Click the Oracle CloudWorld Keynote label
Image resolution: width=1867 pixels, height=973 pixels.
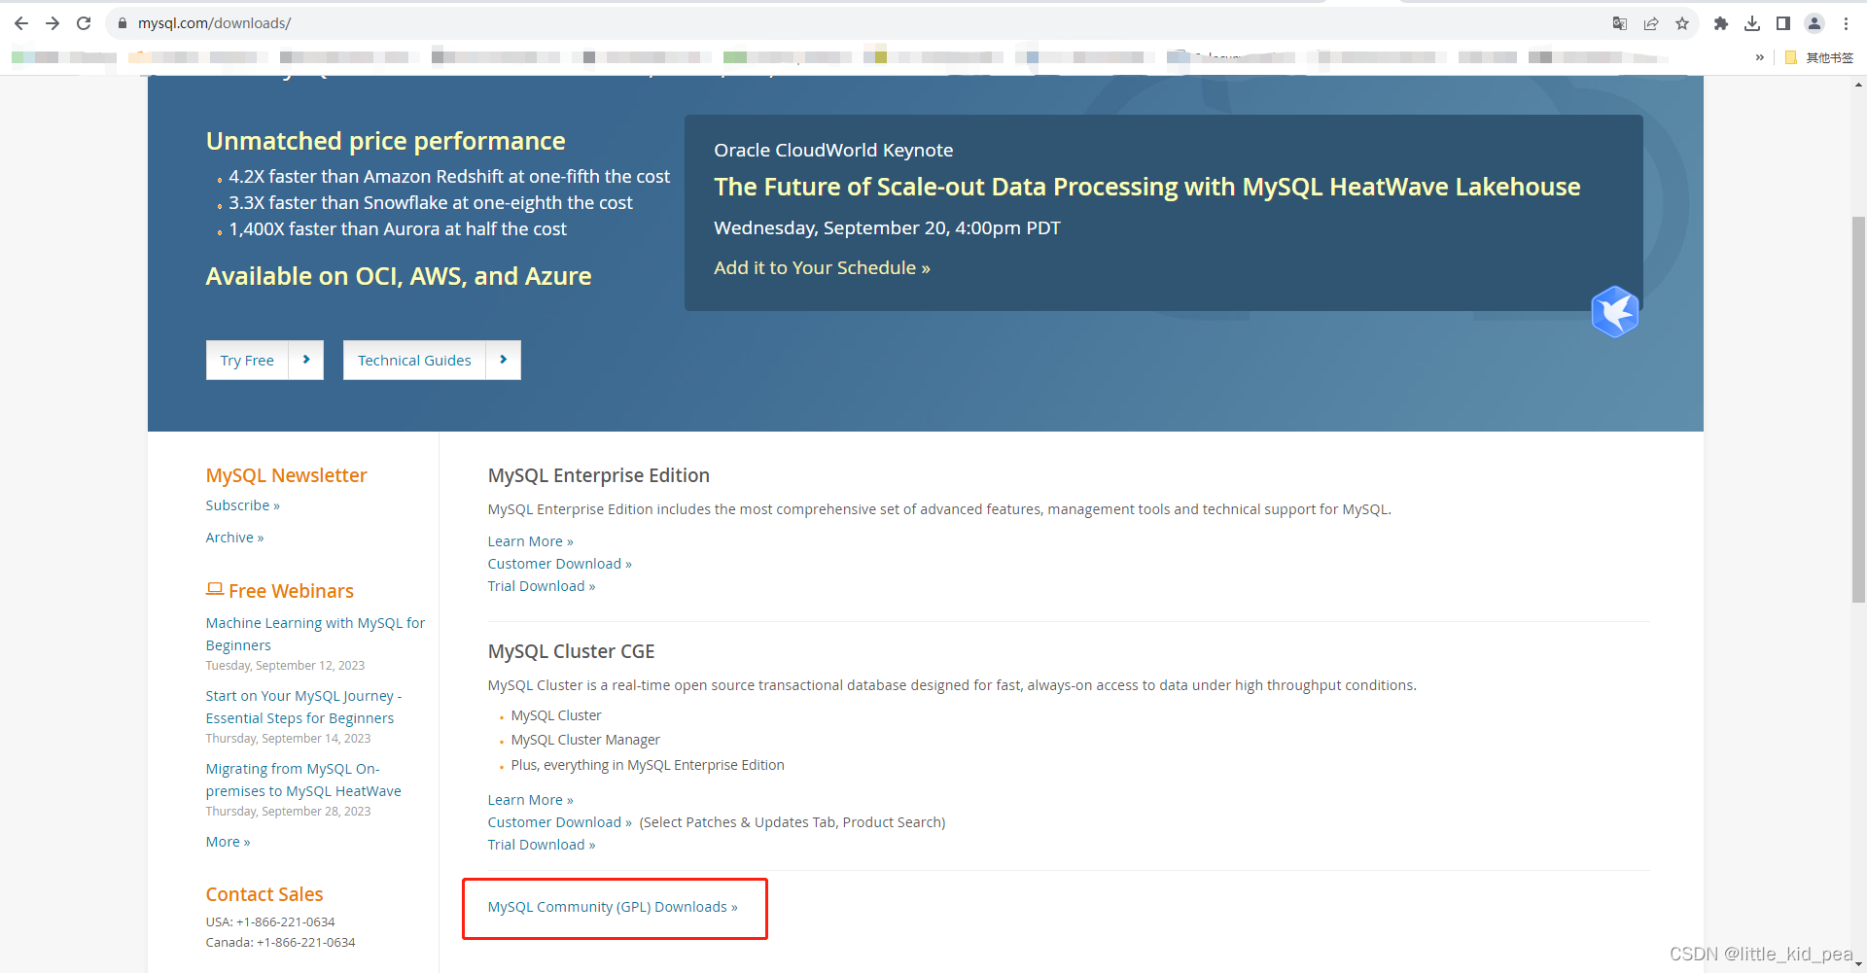click(833, 150)
